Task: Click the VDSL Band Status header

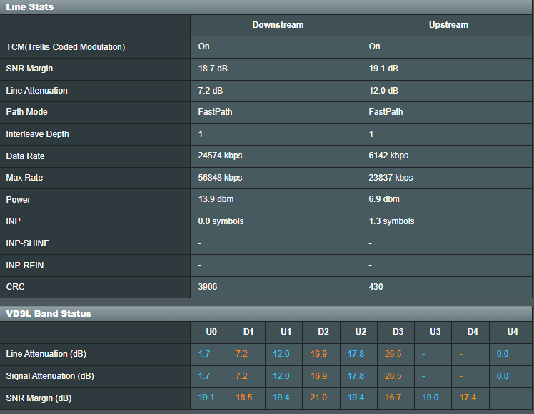Action: (x=49, y=313)
